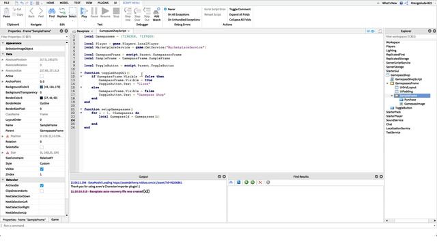
Task: Click the Add Watch icon
Action: click(x=156, y=14)
